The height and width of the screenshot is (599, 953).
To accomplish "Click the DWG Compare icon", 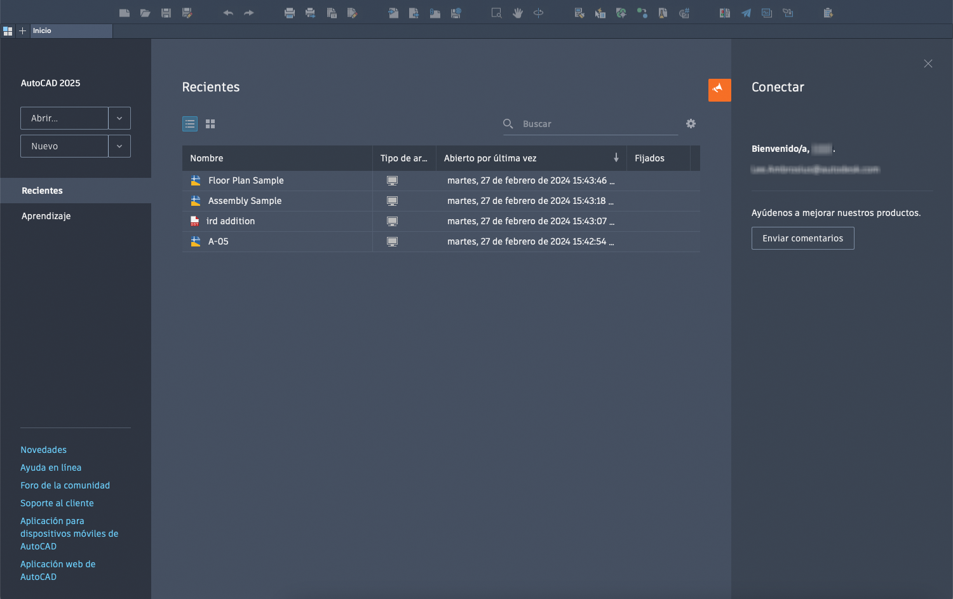I will [725, 13].
